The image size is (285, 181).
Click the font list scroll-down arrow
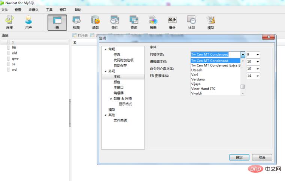[243, 93]
